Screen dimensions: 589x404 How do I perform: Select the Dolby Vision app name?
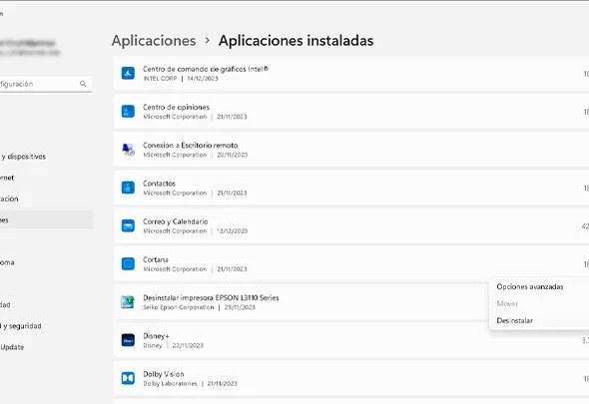pos(164,374)
